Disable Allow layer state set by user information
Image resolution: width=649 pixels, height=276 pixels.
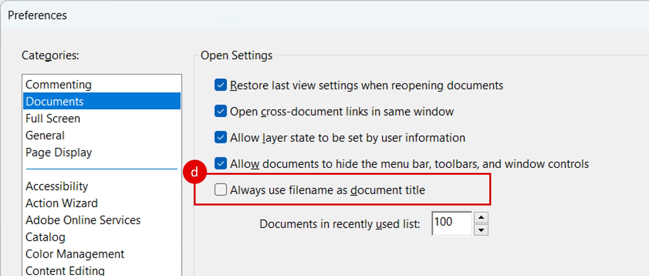click(220, 137)
